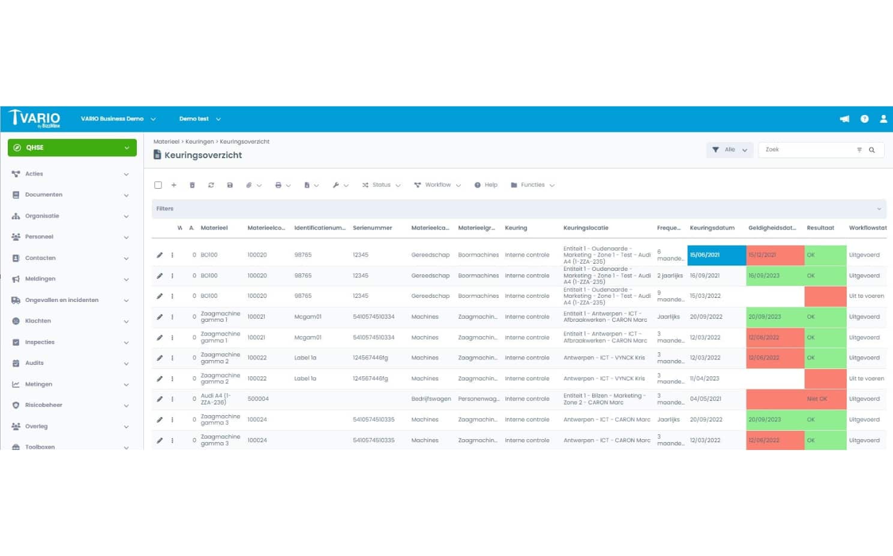Open row options for BO100 dated 16/09/2021
The height and width of the screenshot is (556, 893).
click(x=172, y=276)
